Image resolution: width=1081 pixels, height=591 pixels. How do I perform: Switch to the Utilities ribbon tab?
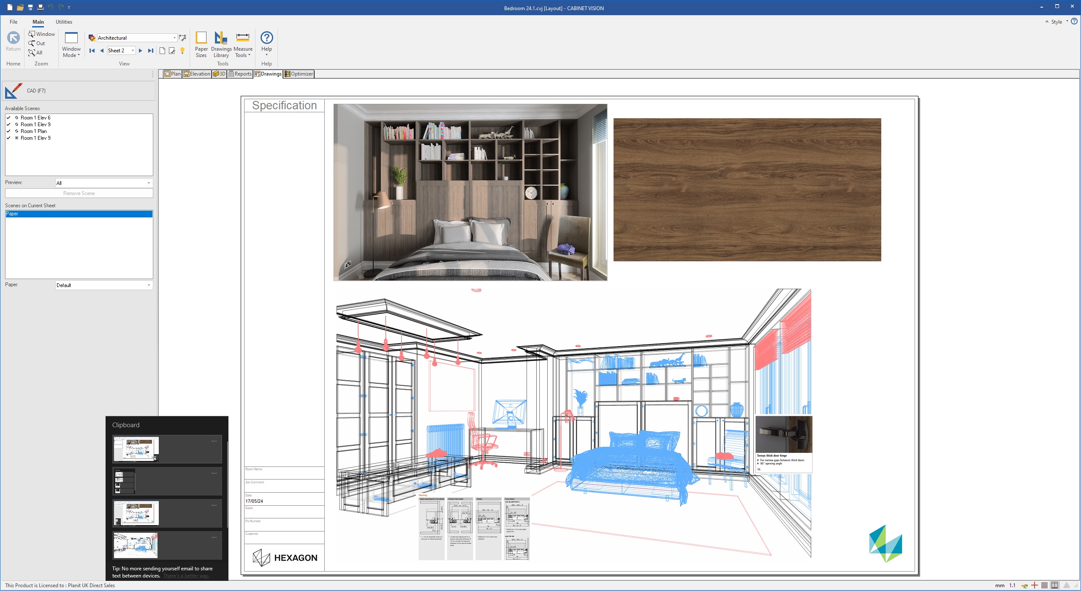[x=64, y=22]
